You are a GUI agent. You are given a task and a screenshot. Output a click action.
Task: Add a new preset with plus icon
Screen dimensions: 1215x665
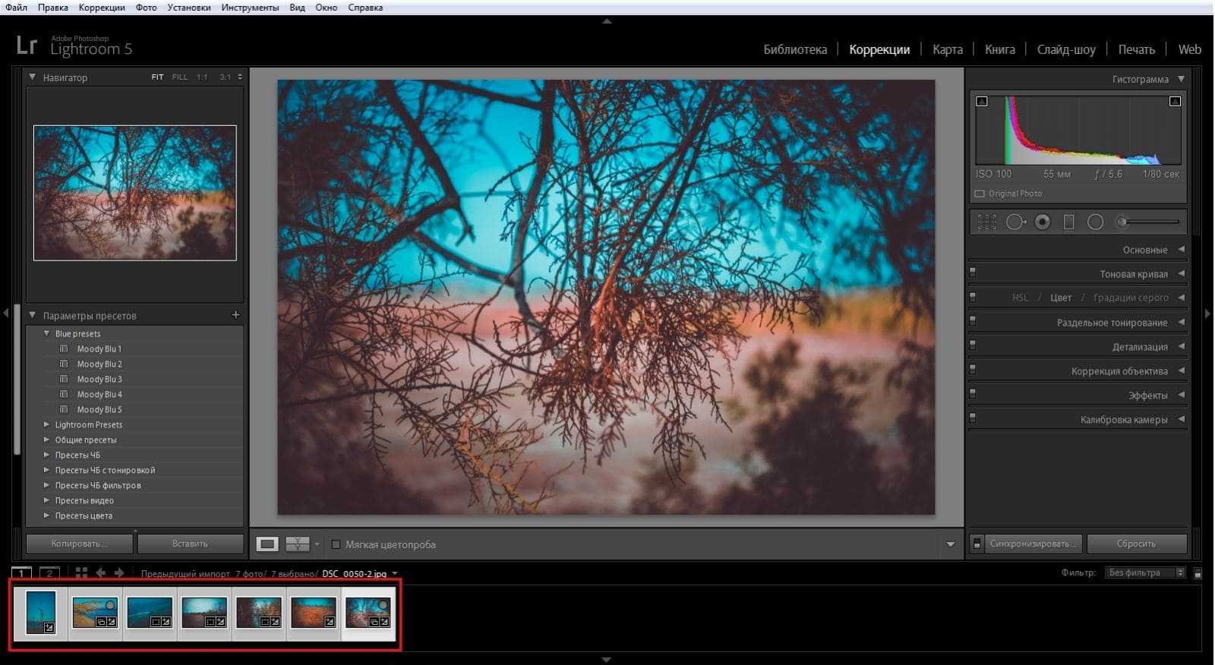tap(235, 315)
